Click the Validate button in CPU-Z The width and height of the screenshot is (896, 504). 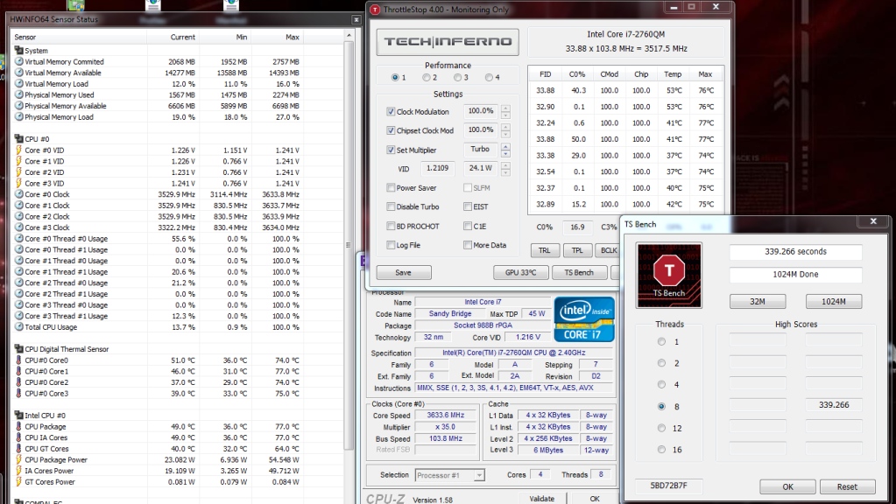[x=542, y=499]
